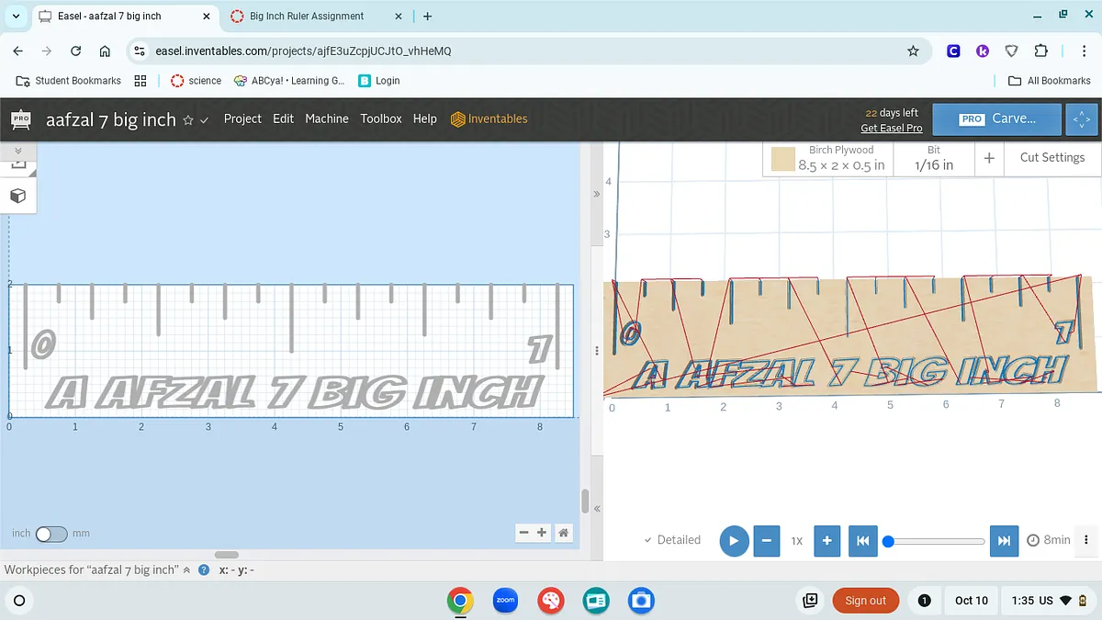Click the simulation progress slider handle
This screenshot has width=1102, height=620.
click(x=888, y=541)
